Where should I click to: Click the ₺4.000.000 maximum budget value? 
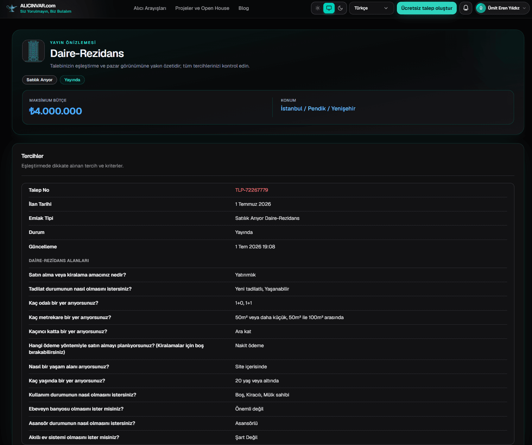tap(56, 111)
